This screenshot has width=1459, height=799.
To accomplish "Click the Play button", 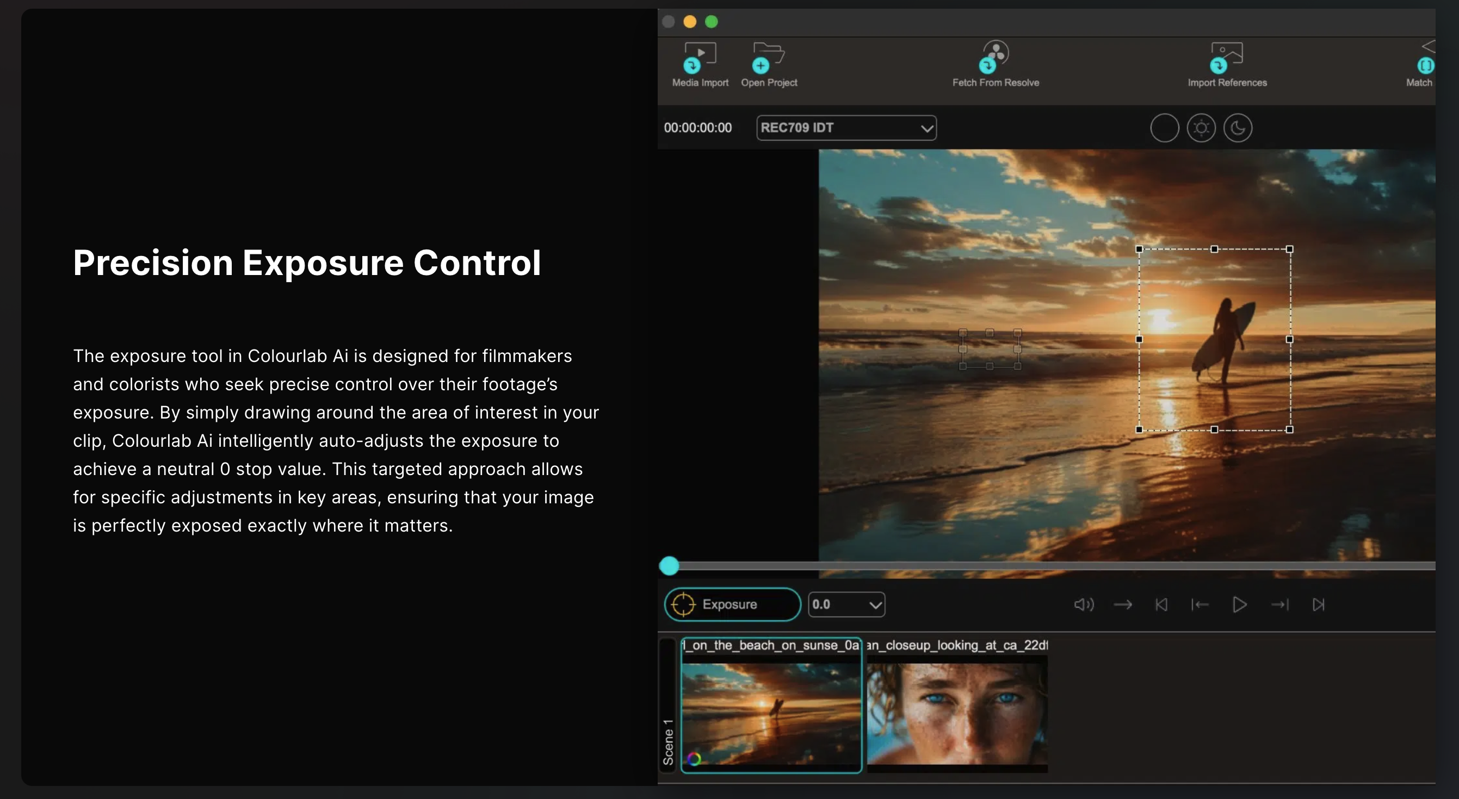I will pyautogui.click(x=1239, y=605).
